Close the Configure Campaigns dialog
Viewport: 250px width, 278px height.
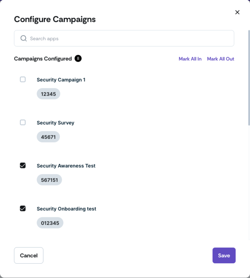pos(237,12)
